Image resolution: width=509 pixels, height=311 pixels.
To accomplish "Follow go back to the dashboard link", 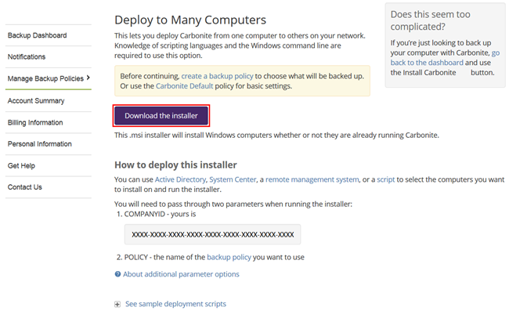I will [x=445, y=57].
